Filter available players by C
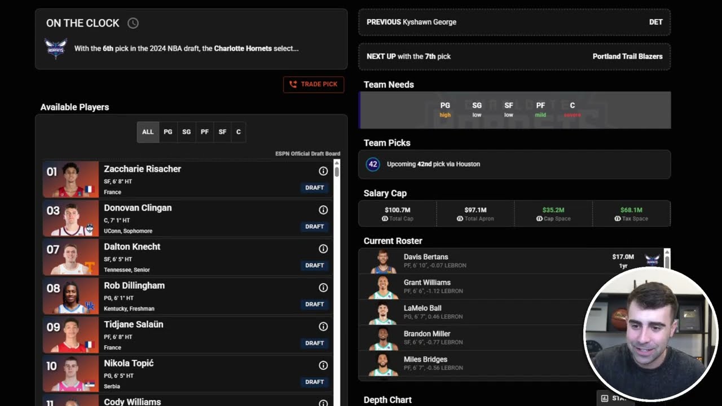The width and height of the screenshot is (722, 406). point(239,132)
